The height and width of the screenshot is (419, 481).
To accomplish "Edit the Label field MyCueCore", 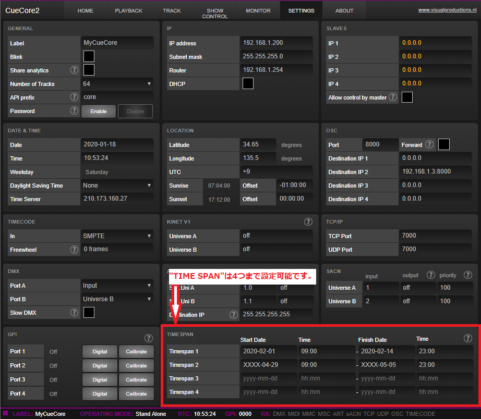I will pyautogui.click(x=117, y=43).
